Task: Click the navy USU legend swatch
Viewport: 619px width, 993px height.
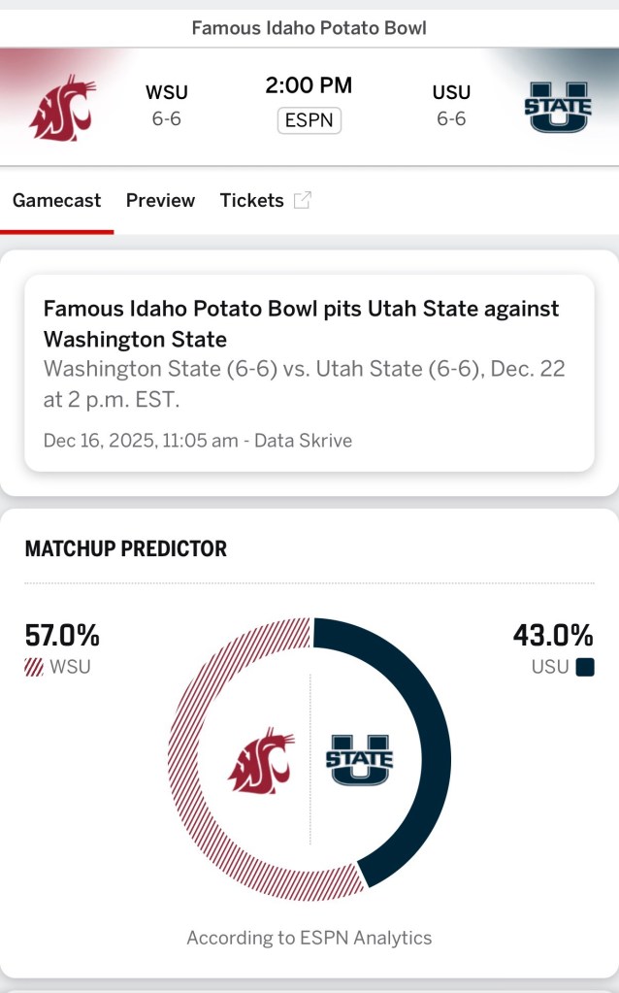Action: tap(584, 668)
